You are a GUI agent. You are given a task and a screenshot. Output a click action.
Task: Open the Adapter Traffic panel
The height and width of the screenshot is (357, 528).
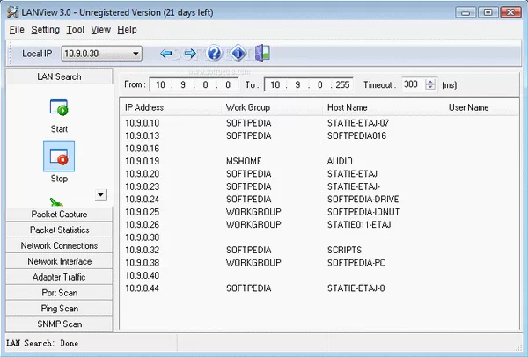pyautogui.click(x=59, y=277)
